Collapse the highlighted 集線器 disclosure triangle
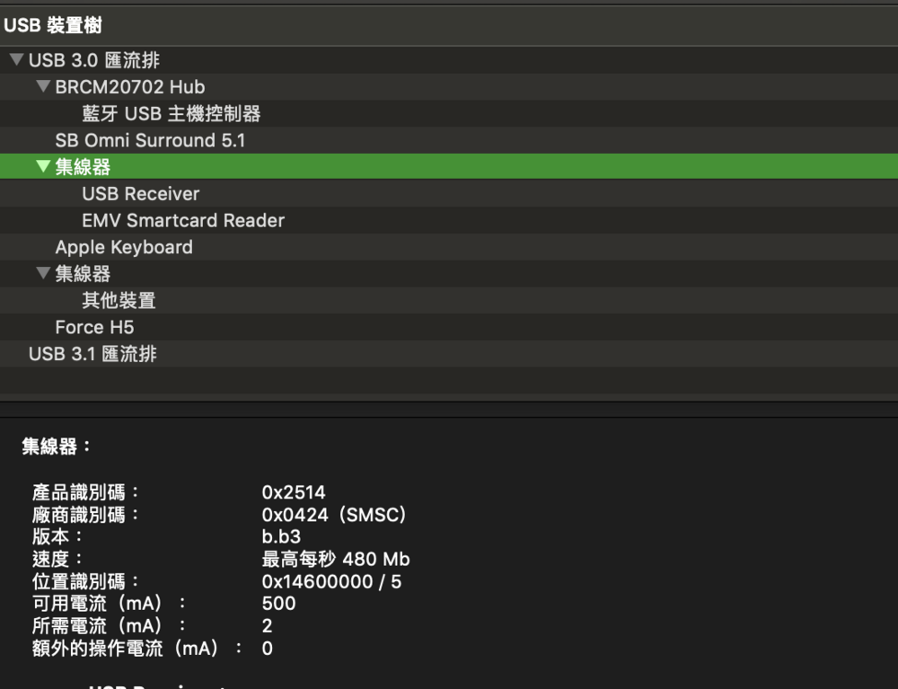 pos(43,167)
